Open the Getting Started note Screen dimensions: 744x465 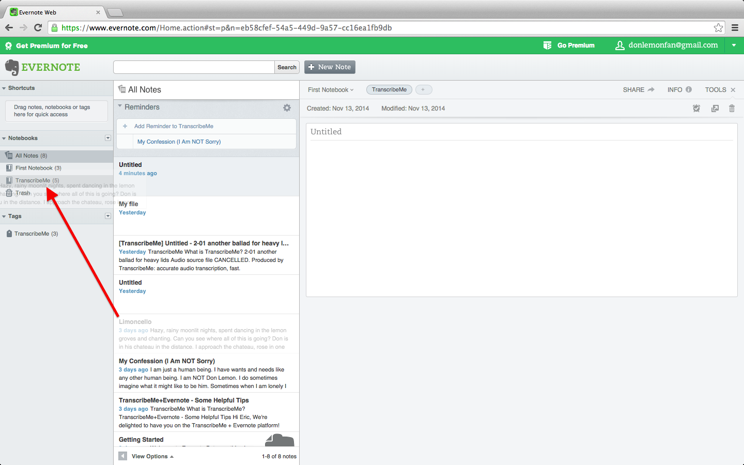pyautogui.click(x=206, y=440)
